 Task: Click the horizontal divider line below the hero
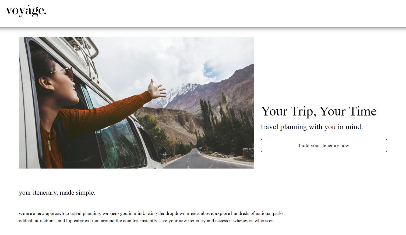click(212, 179)
